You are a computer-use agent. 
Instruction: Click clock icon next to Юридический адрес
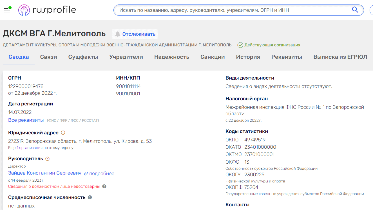click(x=63, y=133)
